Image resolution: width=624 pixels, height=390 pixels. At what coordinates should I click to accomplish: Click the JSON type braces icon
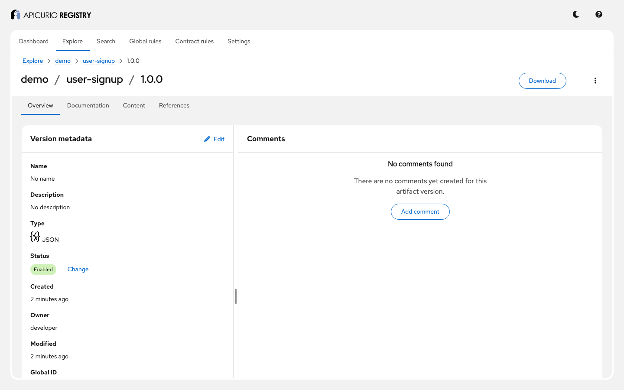click(x=35, y=237)
